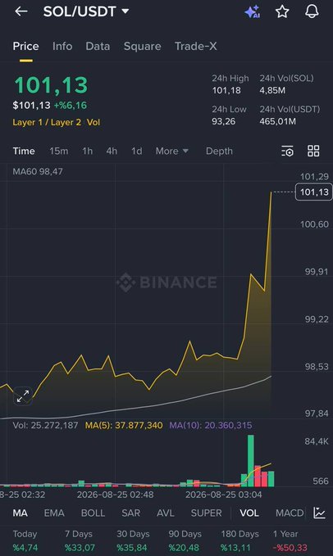Go back using the left arrow
The image size is (333, 556).
[21, 11]
